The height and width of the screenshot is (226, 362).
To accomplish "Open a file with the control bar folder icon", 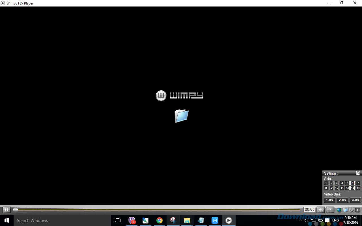I will (346, 210).
